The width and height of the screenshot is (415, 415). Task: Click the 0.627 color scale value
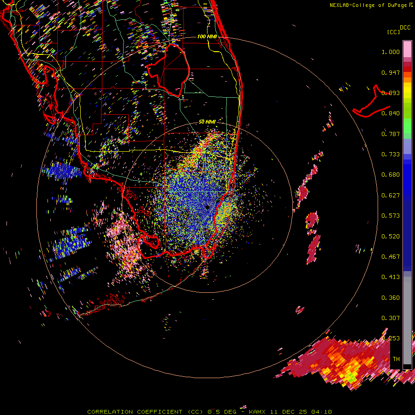(x=391, y=196)
